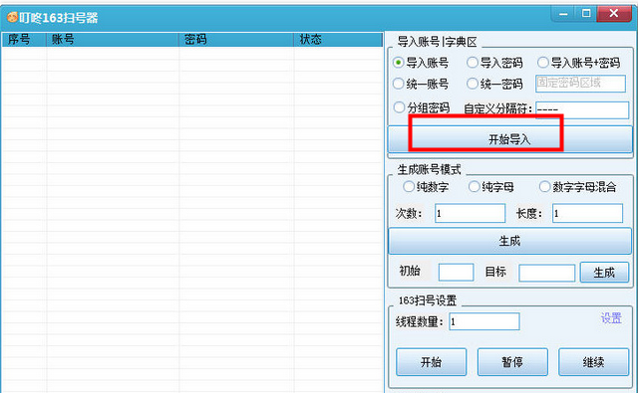The width and height of the screenshot is (638, 393).
Task: Click the 开始导入 button
Action: (x=510, y=139)
